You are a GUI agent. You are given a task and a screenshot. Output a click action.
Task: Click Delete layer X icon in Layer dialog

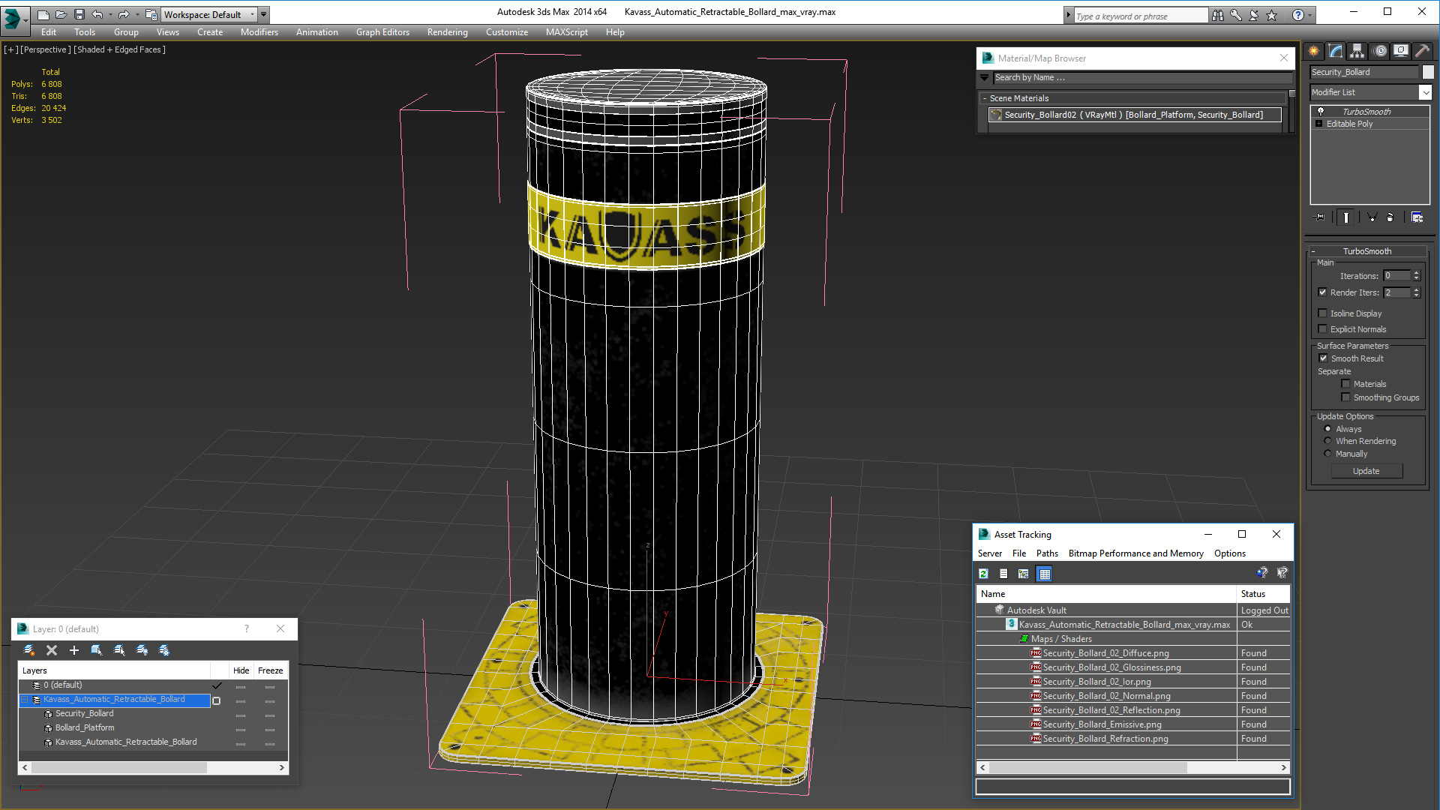(x=52, y=650)
